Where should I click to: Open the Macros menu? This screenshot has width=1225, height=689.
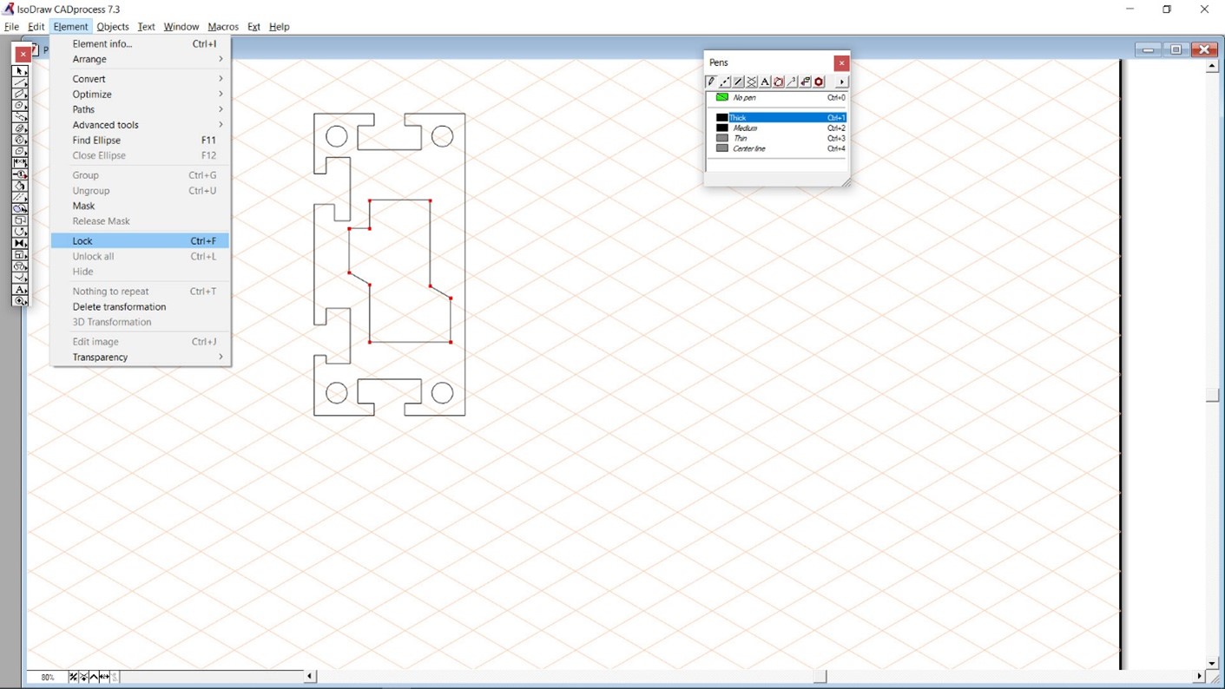pyautogui.click(x=223, y=27)
